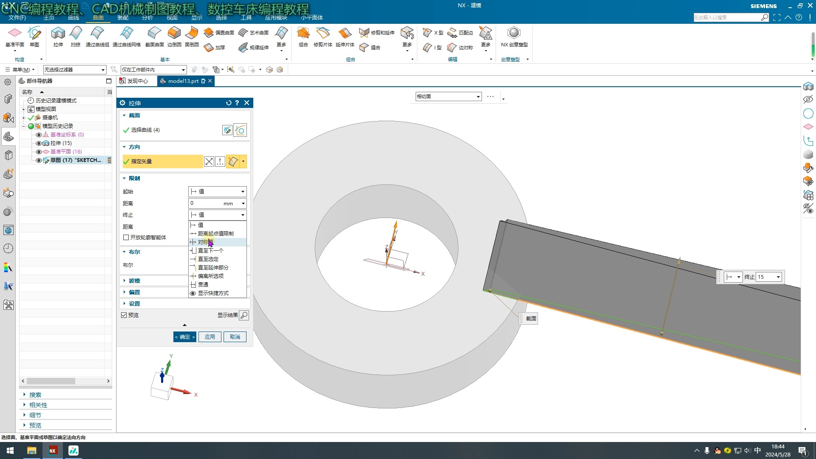Click the 加厚 (Thicken) tool icon
816x459 pixels.
pos(209,48)
